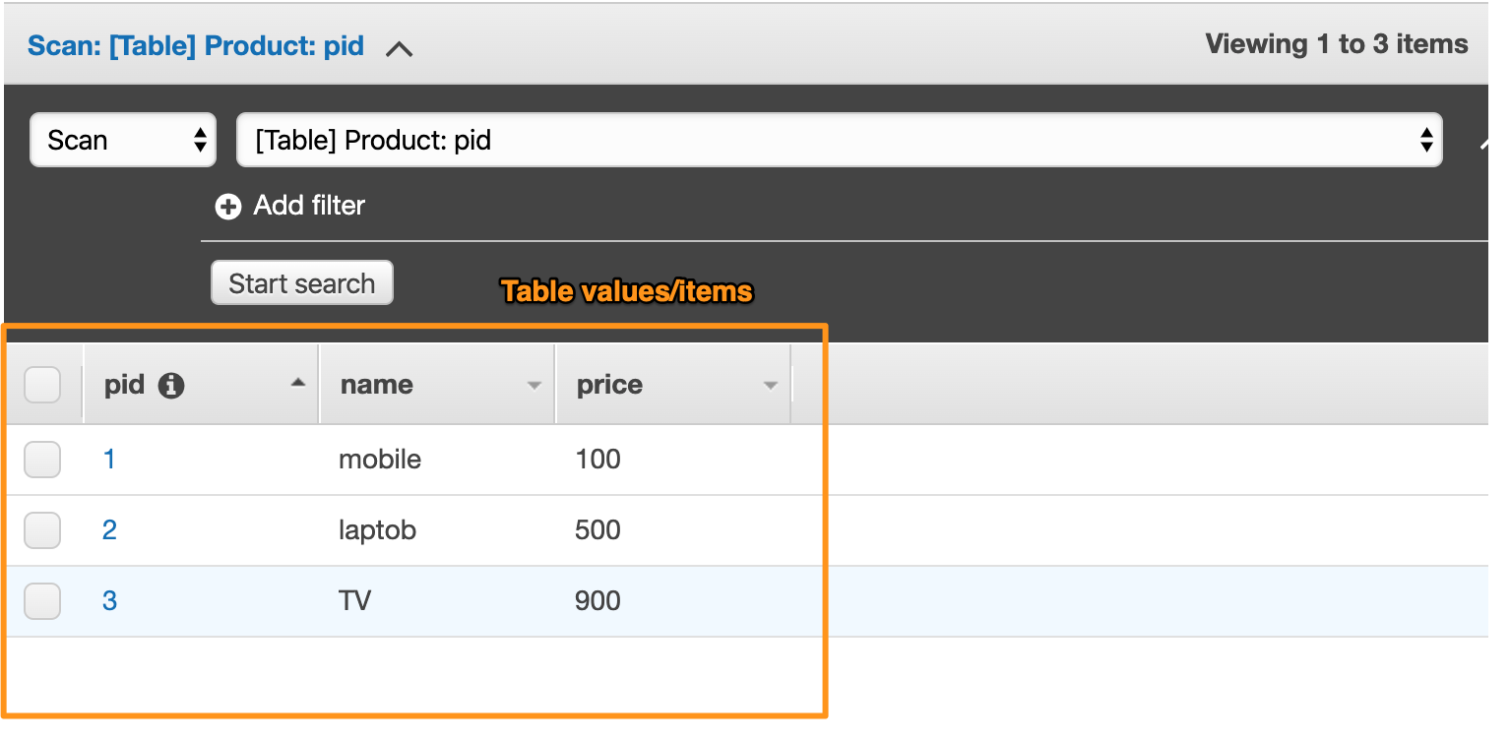Image resolution: width=1510 pixels, height=740 pixels.
Task: Open item with pid 1
Action: coord(109,460)
